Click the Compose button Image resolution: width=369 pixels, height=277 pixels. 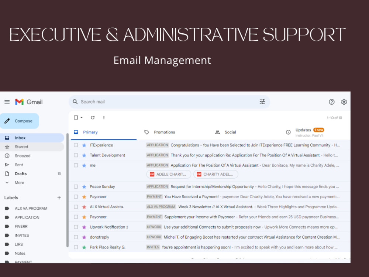[19, 121]
